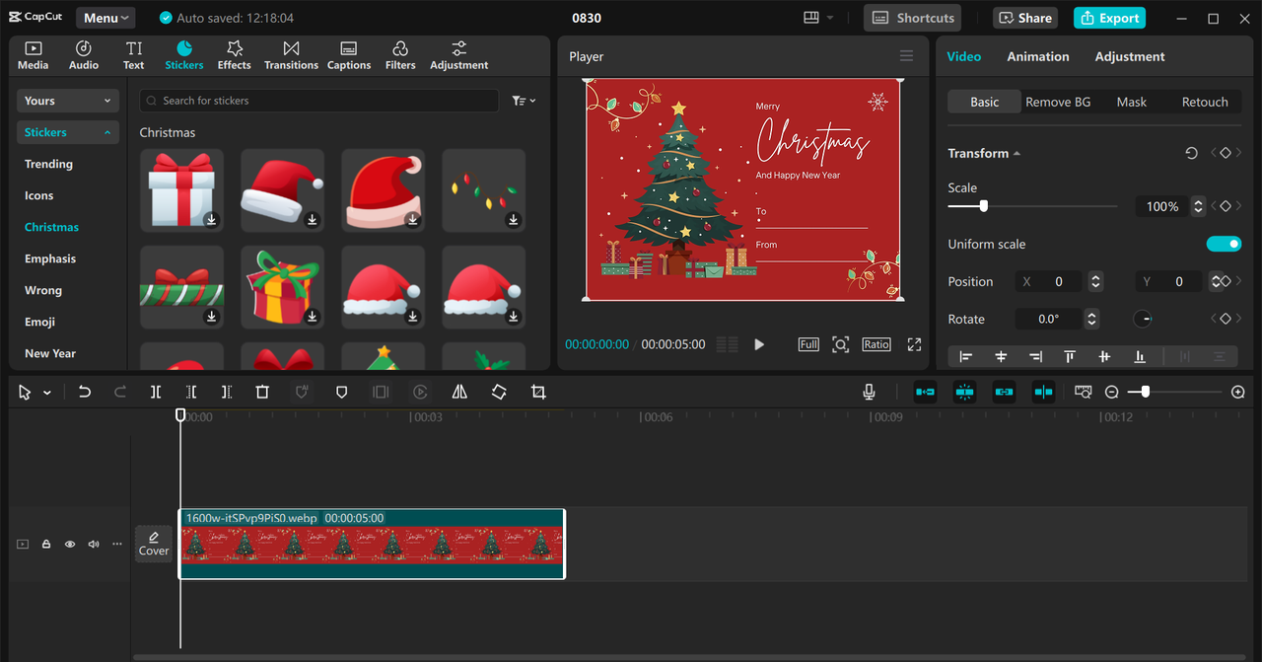
Task: Click the Scale percentage stepper arrows
Action: (x=1198, y=206)
